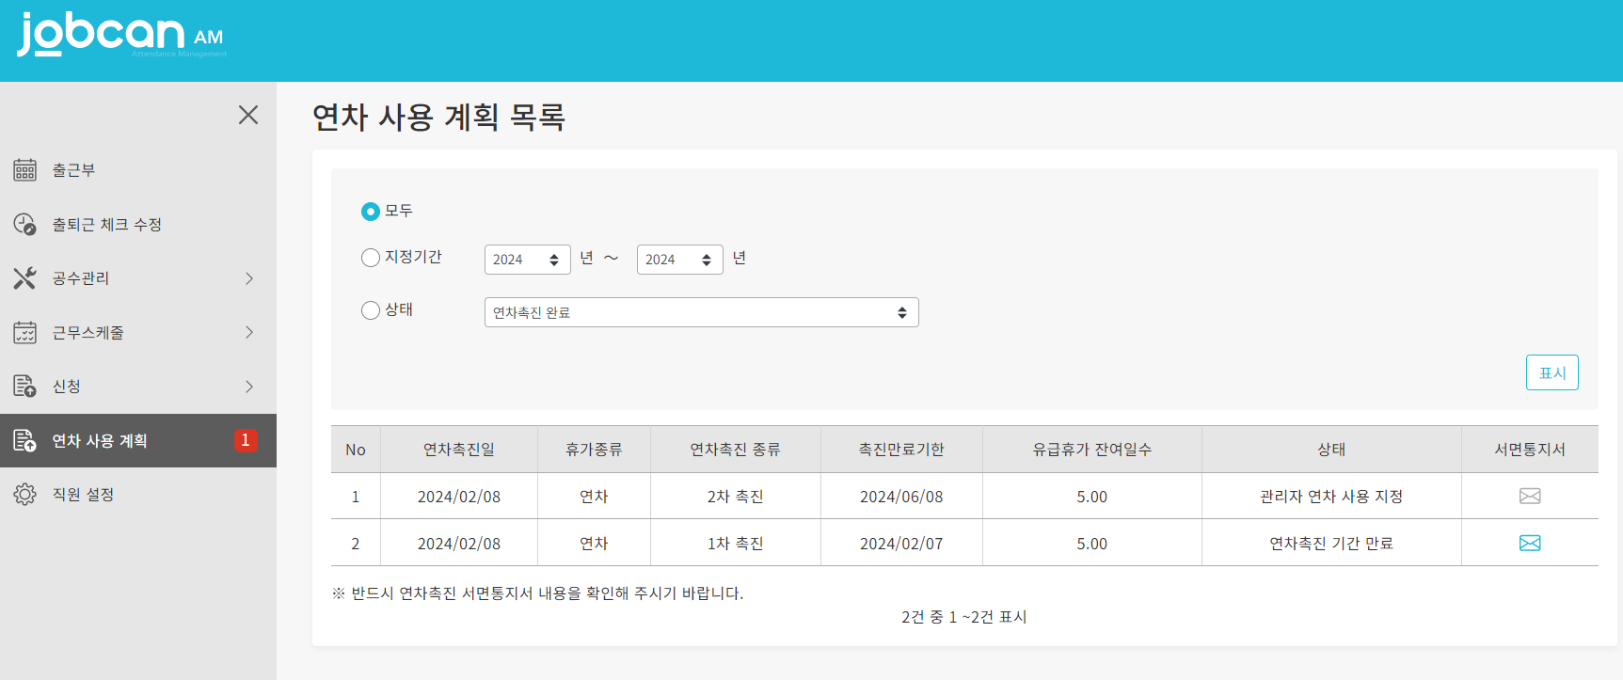This screenshot has height=680, width=1623.
Task: Select the 모두 radio button
Action: 371,212
